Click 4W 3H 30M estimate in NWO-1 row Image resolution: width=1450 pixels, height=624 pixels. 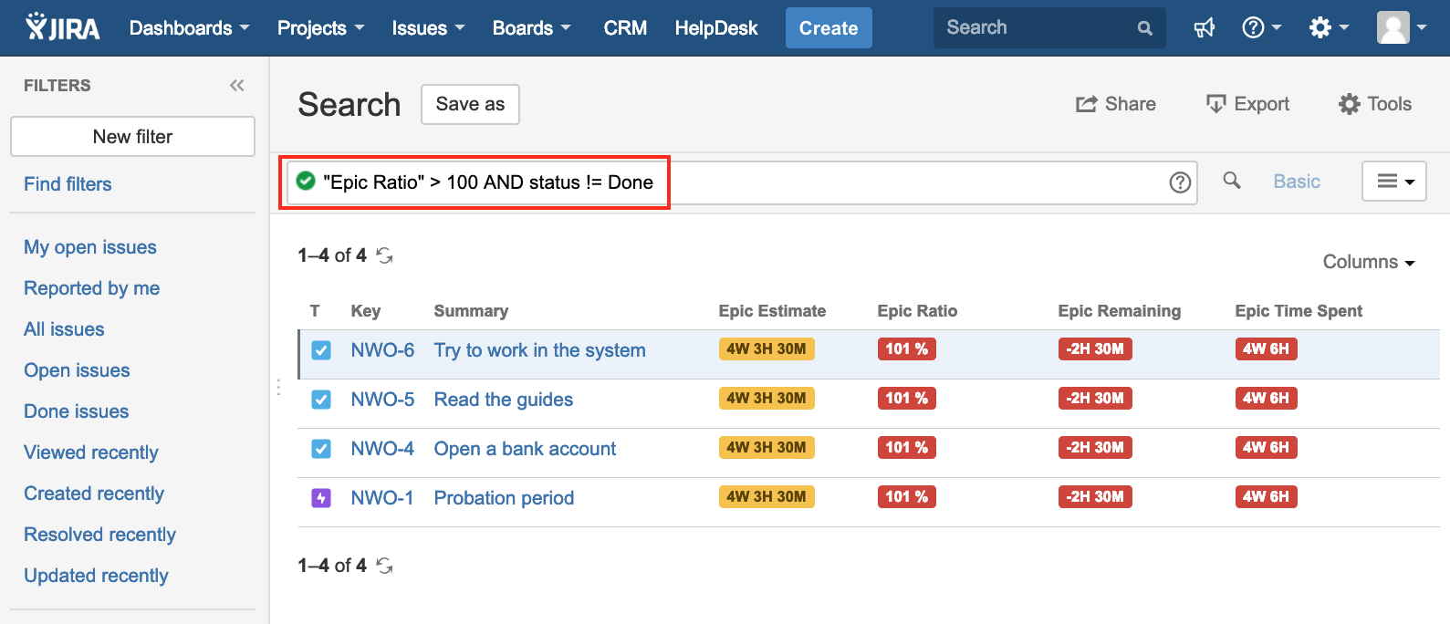tap(767, 497)
